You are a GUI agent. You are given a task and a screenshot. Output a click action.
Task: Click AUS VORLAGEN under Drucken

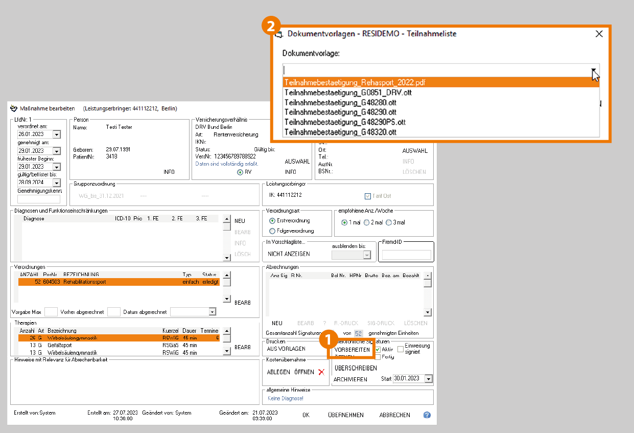286,349
